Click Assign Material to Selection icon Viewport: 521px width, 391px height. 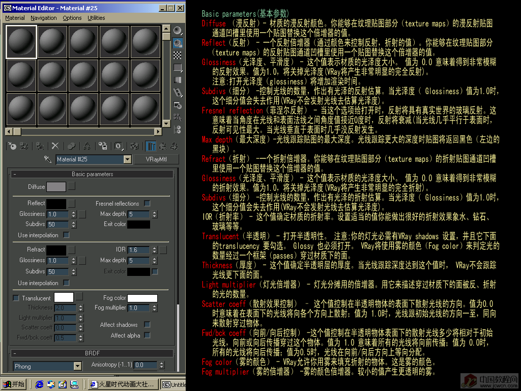40,146
